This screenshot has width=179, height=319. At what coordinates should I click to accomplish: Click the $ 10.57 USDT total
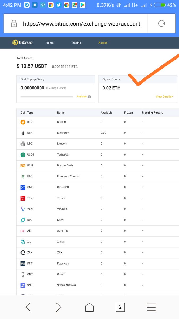tap(32, 66)
